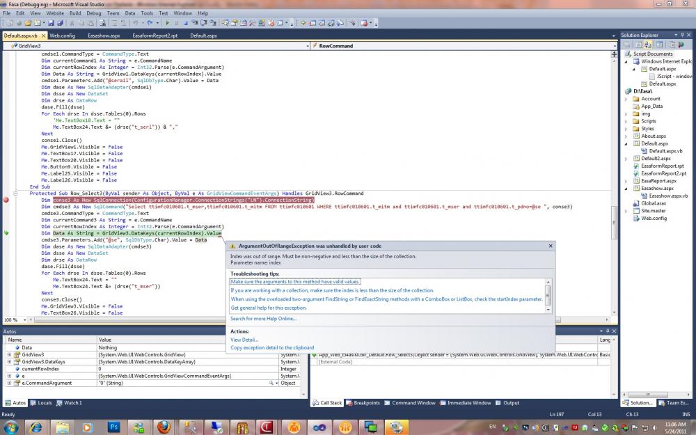
Task: Open the File menu
Action: (7, 13)
